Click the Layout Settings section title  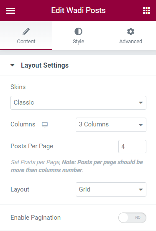click(45, 65)
